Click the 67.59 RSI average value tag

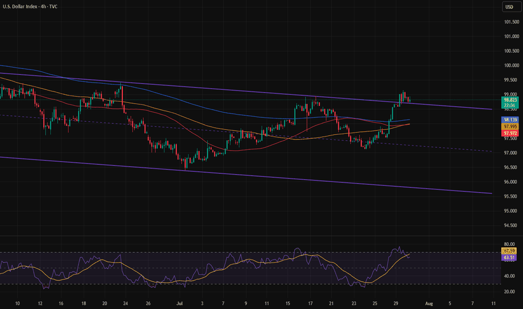tap(510, 251)
